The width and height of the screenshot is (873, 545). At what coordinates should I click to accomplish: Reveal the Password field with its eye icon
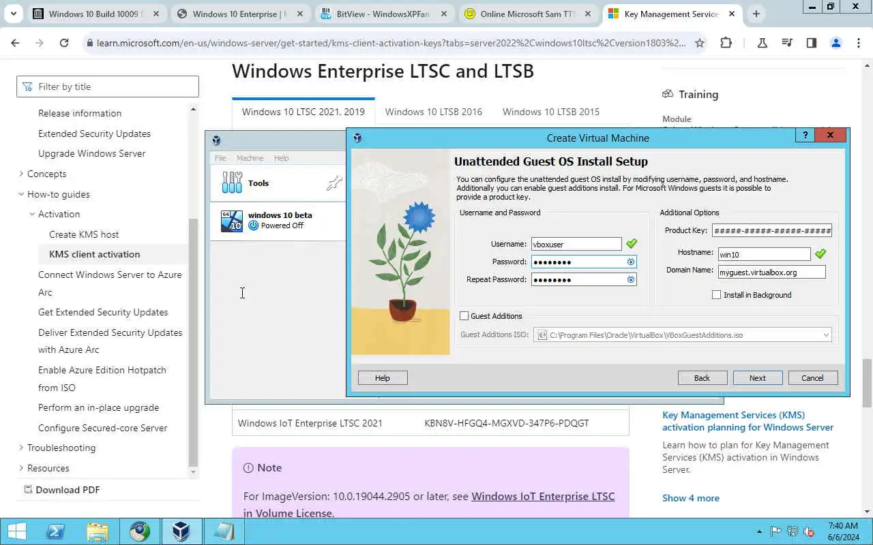[631, 262]
